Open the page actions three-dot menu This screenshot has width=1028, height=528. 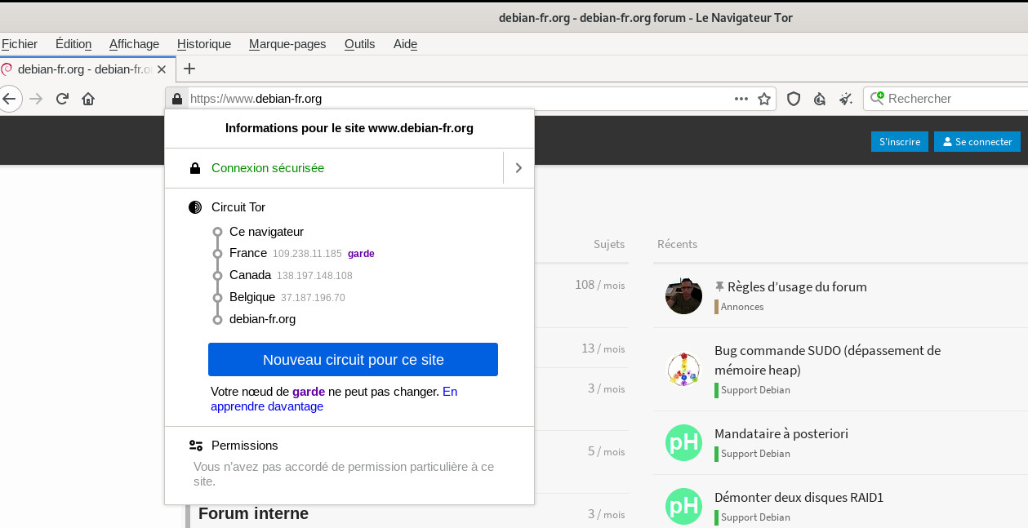[x=741, y=99]
